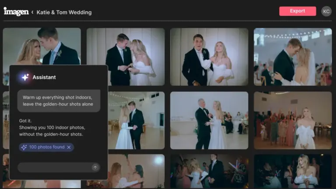Select the photo of the groom adjusting his tie

pos(209,57)
